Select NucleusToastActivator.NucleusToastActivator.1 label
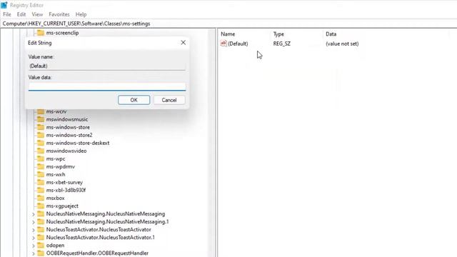 coord(101,237)
